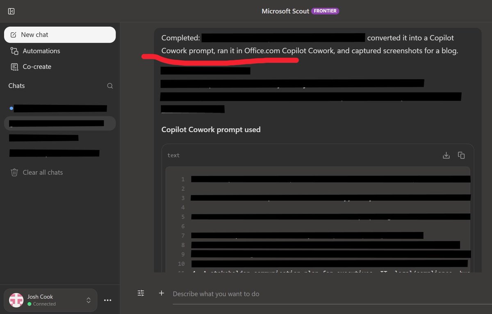
Task: Click the Connected status text
Action: pos(44,304)
